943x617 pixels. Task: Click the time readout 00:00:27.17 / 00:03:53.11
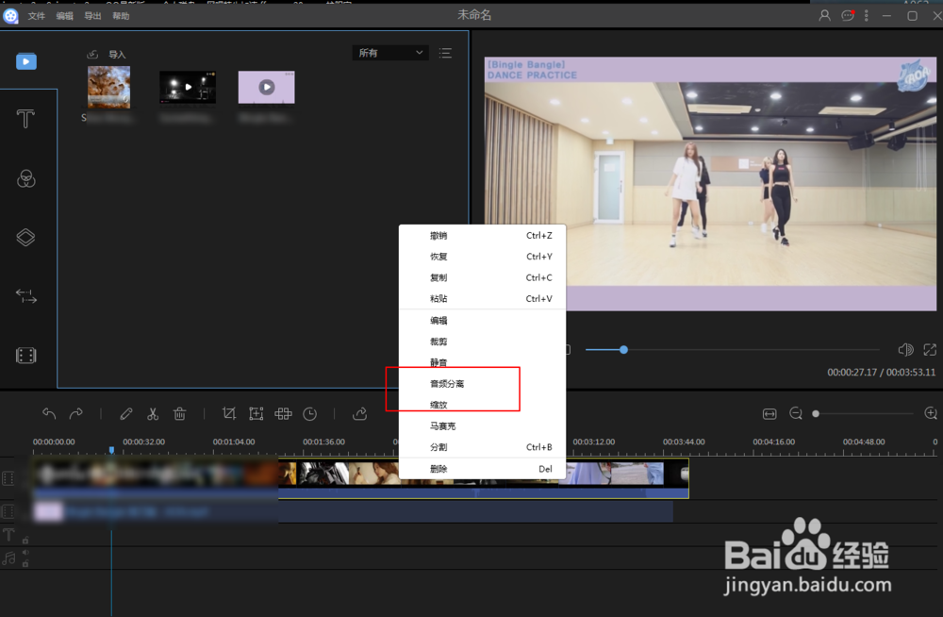pyautogui.click(x=881, y=372)
